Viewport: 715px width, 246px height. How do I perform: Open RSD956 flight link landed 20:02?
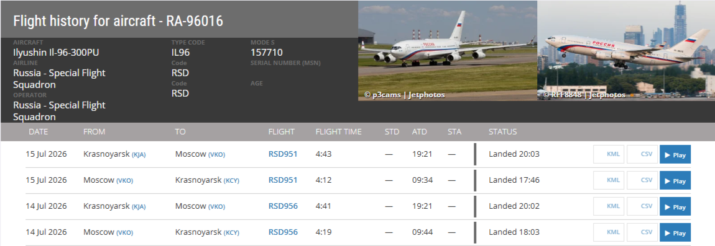click(x=283, y=206)
